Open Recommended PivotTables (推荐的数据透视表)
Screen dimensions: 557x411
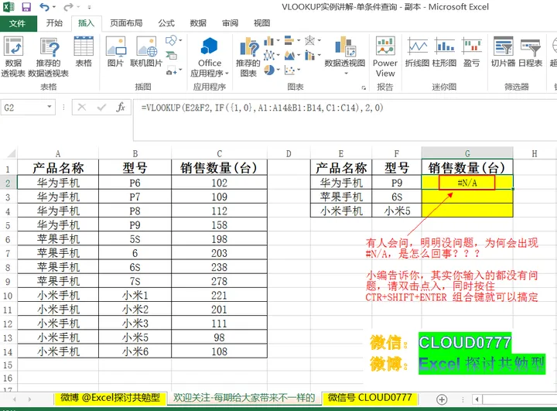48,57
